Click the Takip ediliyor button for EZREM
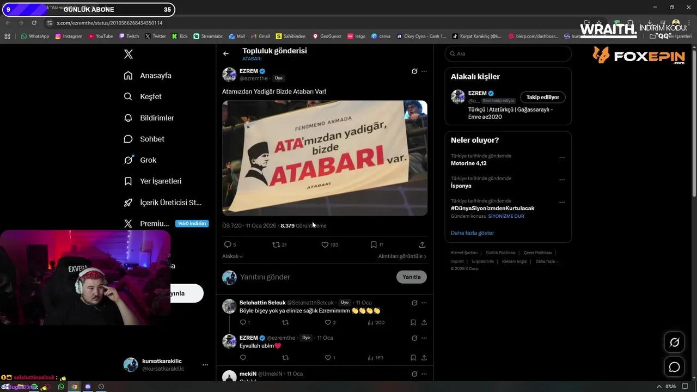This screenshot has height=392, width=697. tap(542, 97)
